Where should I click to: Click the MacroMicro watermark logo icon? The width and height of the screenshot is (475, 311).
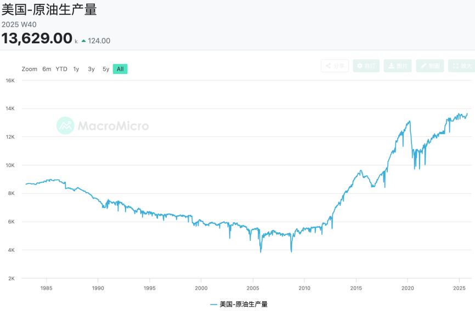pos(65,125)
